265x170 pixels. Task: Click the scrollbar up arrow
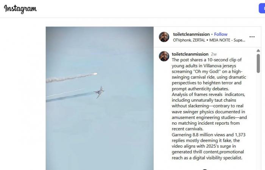coord(258,50)
